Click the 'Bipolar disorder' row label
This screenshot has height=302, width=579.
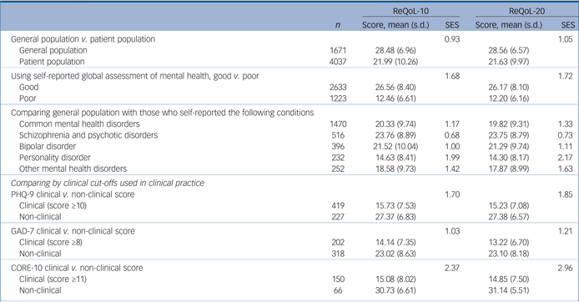click(48, 146)
